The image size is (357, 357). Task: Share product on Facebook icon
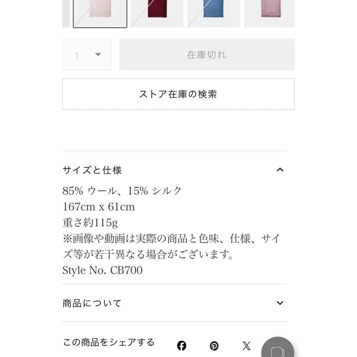181,346
